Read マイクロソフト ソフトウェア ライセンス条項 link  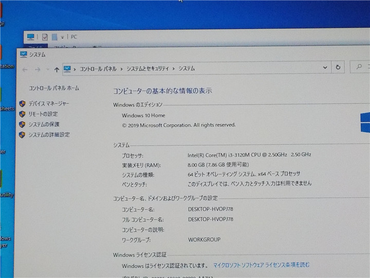(261, 265)
